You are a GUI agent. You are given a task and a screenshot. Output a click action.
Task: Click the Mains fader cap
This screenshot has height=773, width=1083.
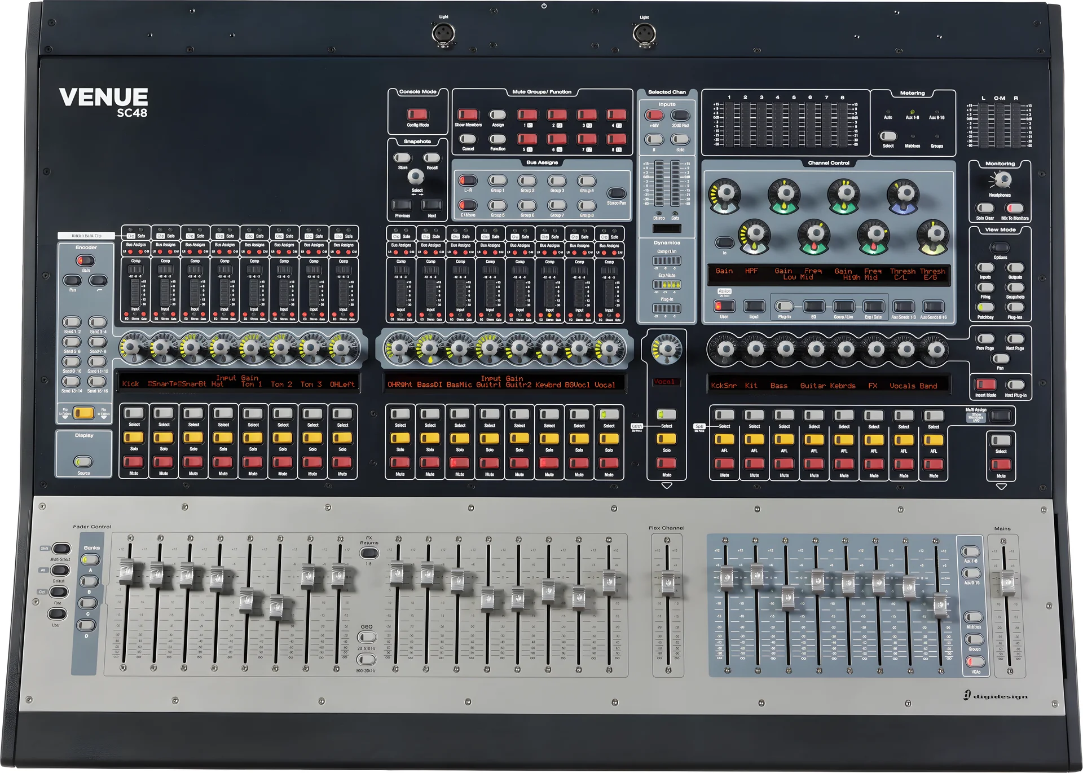point(1007,584)
